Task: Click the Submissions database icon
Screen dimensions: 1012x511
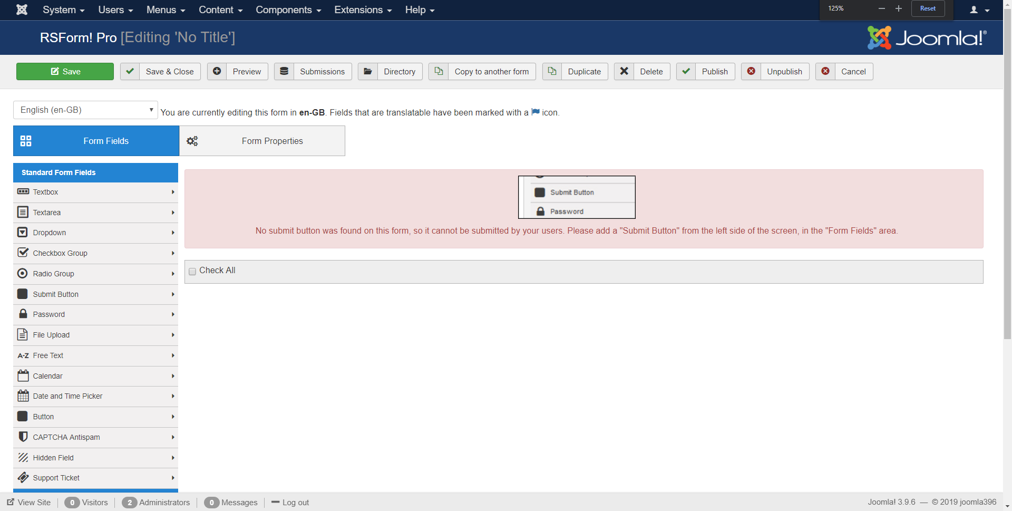Action: (x=284, y=71)
